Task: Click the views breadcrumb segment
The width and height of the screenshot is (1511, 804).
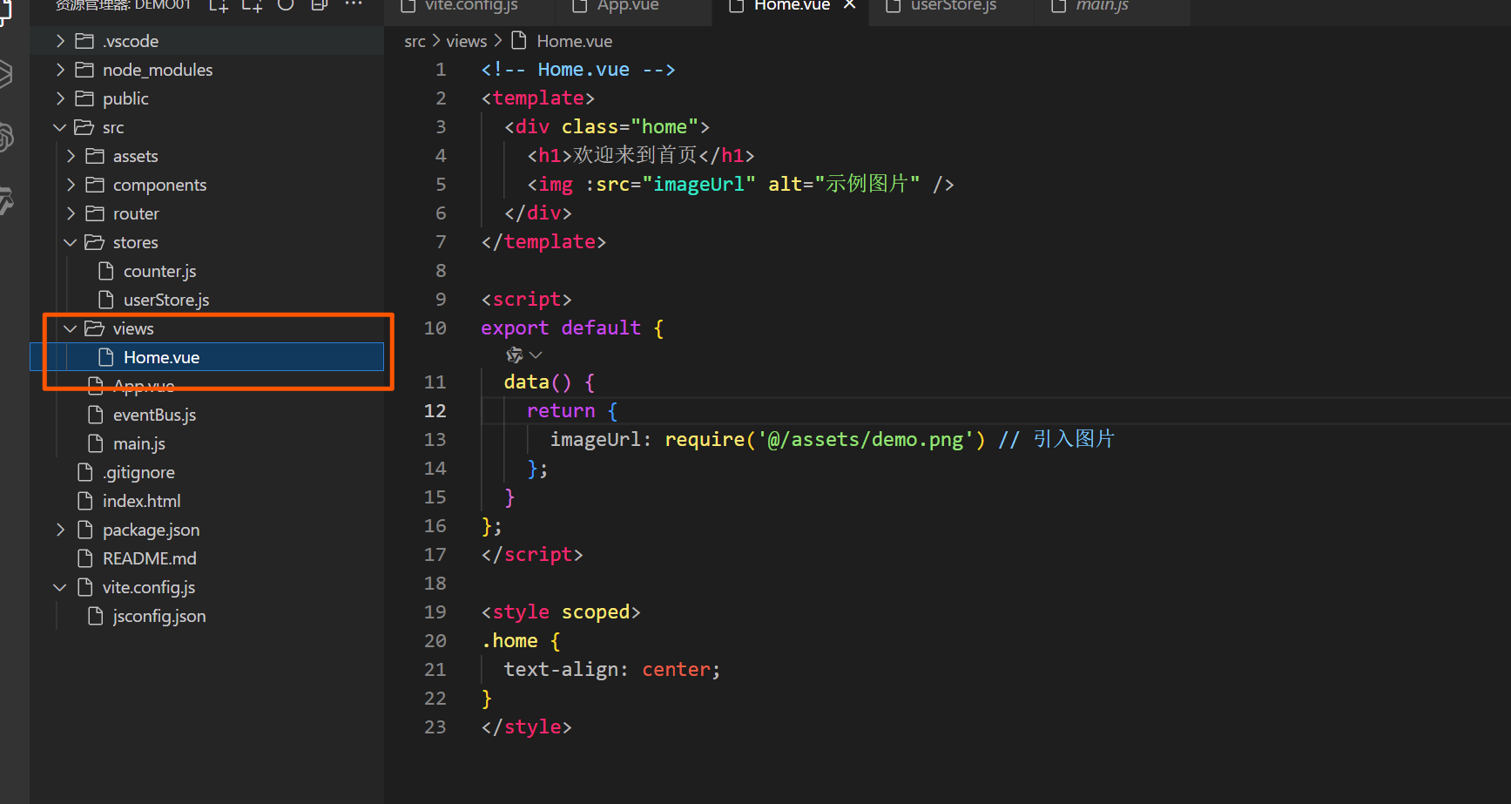Action: pos(467,41)
